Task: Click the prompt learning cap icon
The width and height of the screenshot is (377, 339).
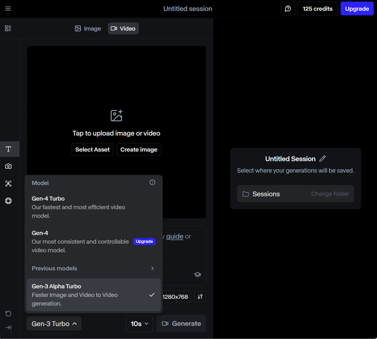Action: pyautogui.click(x=197, y=275)
